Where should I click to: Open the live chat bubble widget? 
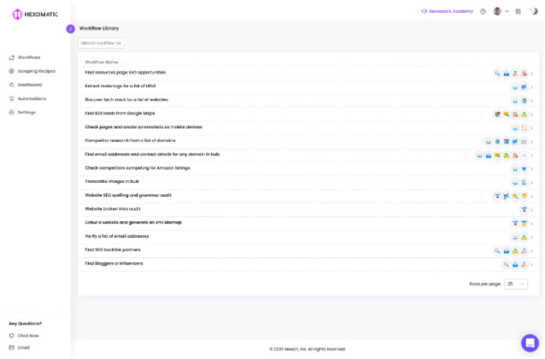(x=530, y=343)
